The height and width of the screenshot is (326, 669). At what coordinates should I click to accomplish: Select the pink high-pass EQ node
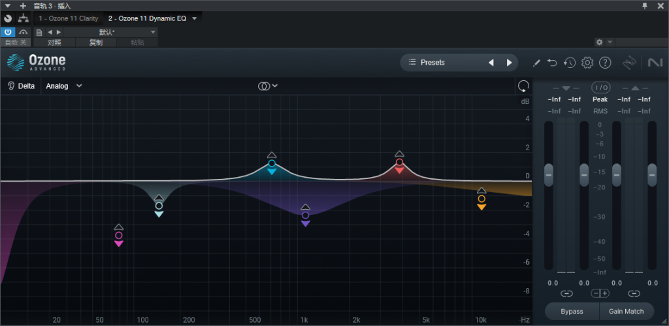click(x=119, y=235)
